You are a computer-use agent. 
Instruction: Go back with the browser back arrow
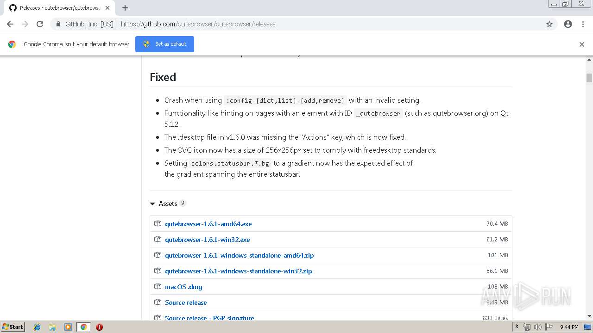[x=10, y=24]
